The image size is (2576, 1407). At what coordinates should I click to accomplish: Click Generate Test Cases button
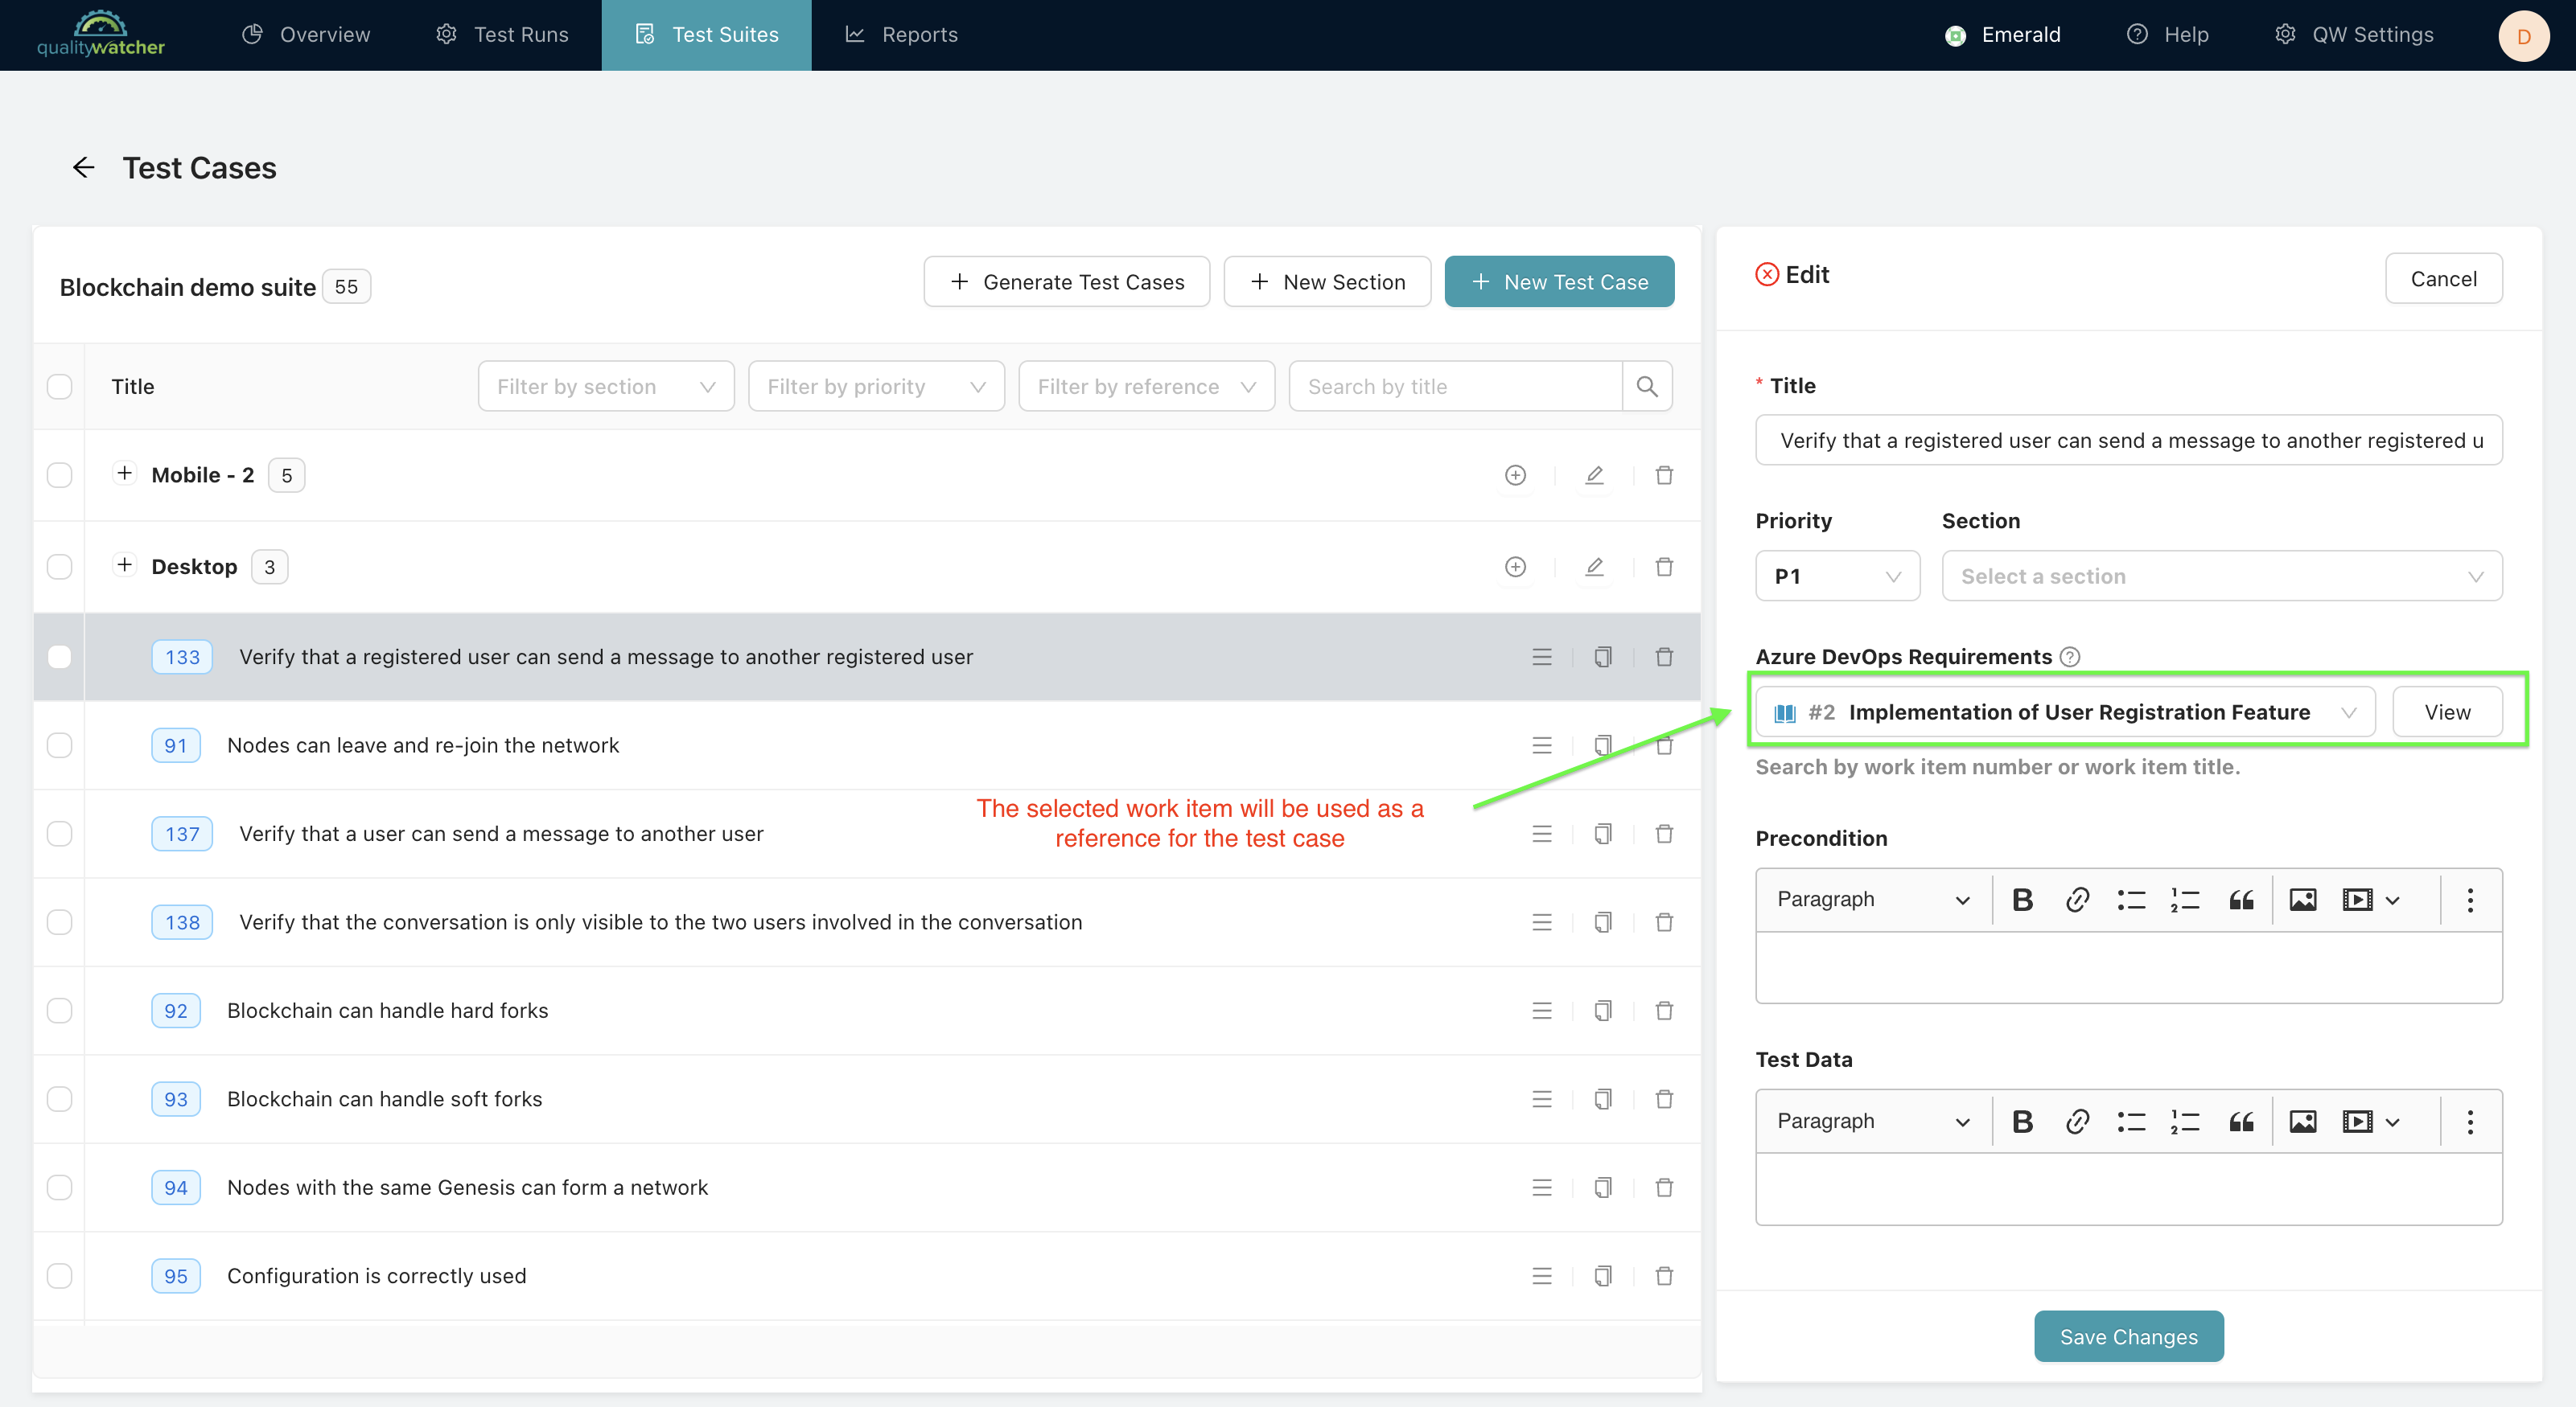pos(1066,281)
